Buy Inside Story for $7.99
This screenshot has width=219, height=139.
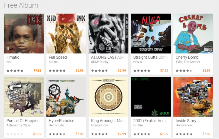click(206, 134)
